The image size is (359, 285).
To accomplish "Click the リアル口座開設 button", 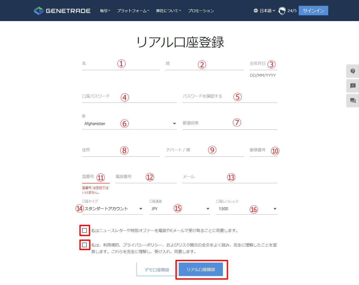I will pyautogui.click(x=201, y=269).
